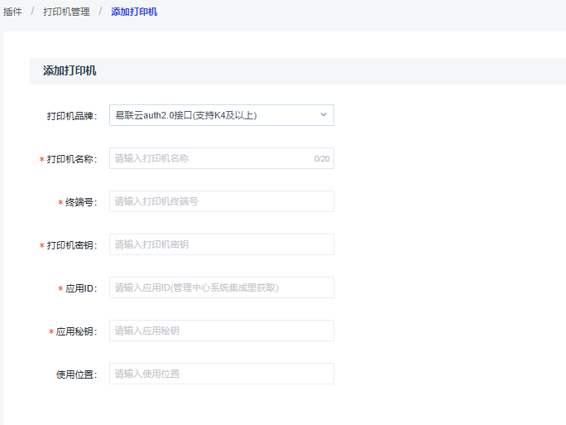The height and width of the screenshot is (425, 566).
Task: Click the 终端号 required label
Action: [80, 202]
